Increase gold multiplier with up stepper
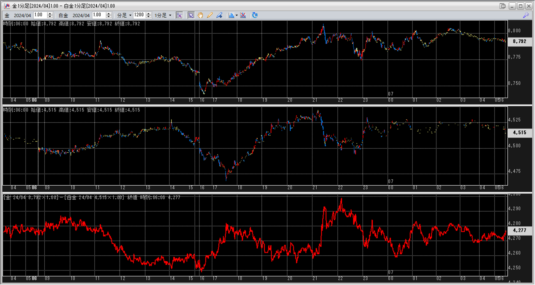The image size is (535, 285). coord(50,14)
